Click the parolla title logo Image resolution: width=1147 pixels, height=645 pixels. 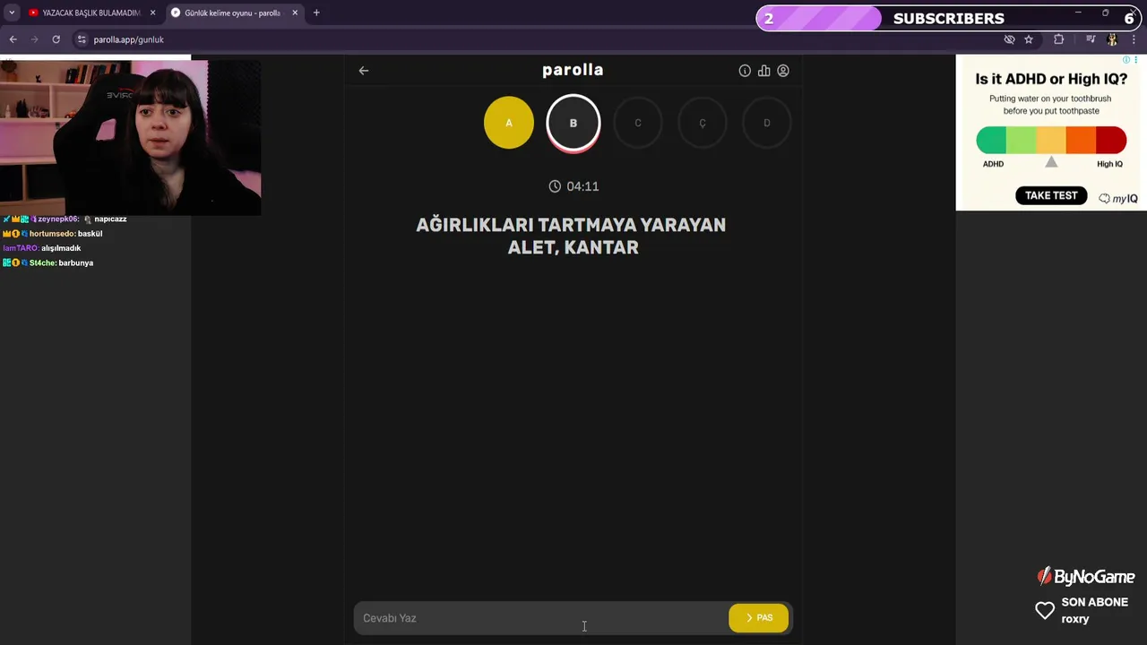click(x=573, y=70)
